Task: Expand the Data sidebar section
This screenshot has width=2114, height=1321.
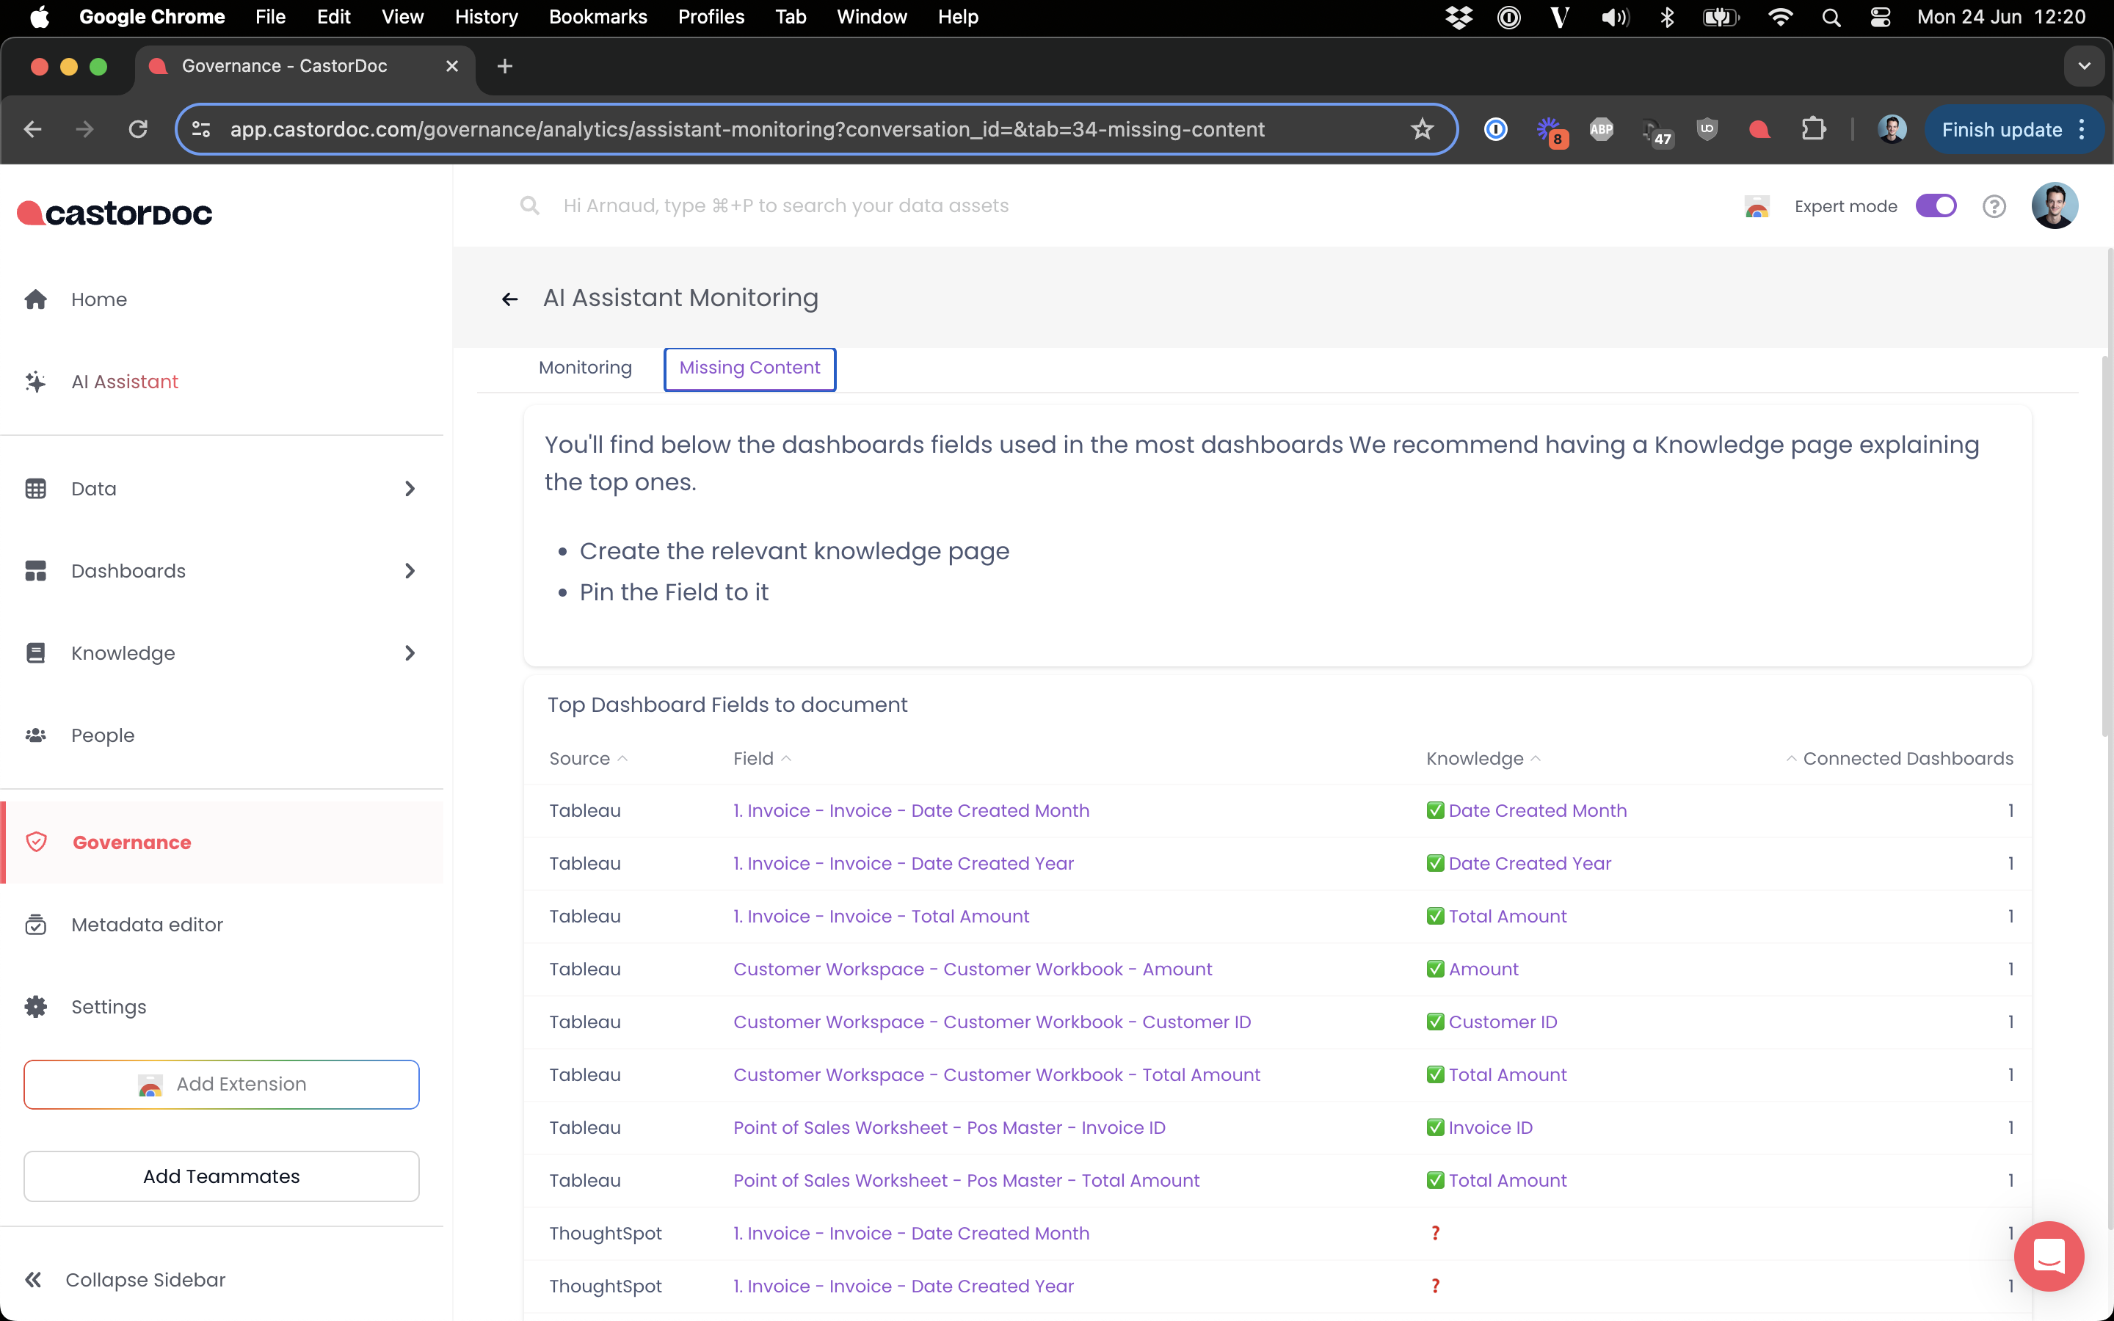Action: (x=410, y=488)
